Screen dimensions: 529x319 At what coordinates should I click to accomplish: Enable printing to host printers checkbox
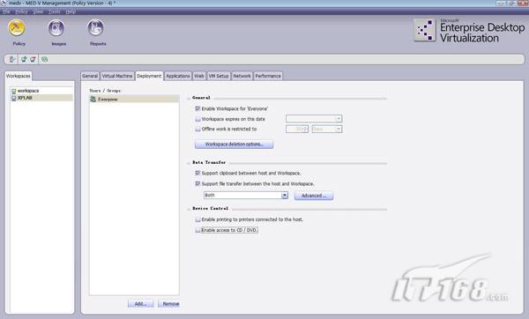[x=197, y=219]
